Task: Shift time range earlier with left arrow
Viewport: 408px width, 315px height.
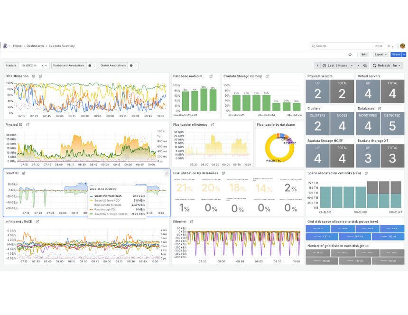Action: (x=318, y=65)
